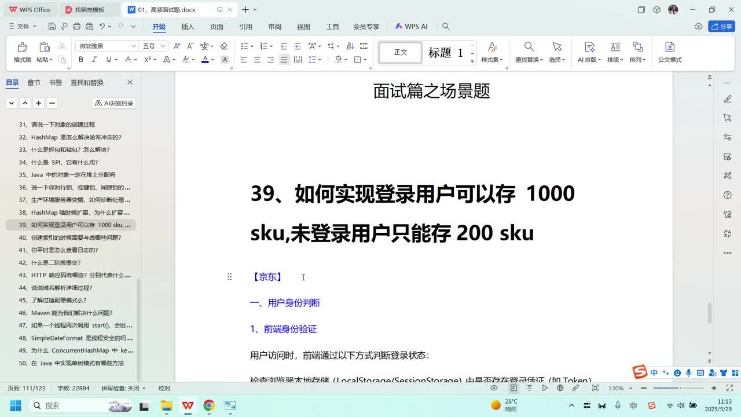
Task: Click the decrease indent icon
Action: tap(284, 46)
